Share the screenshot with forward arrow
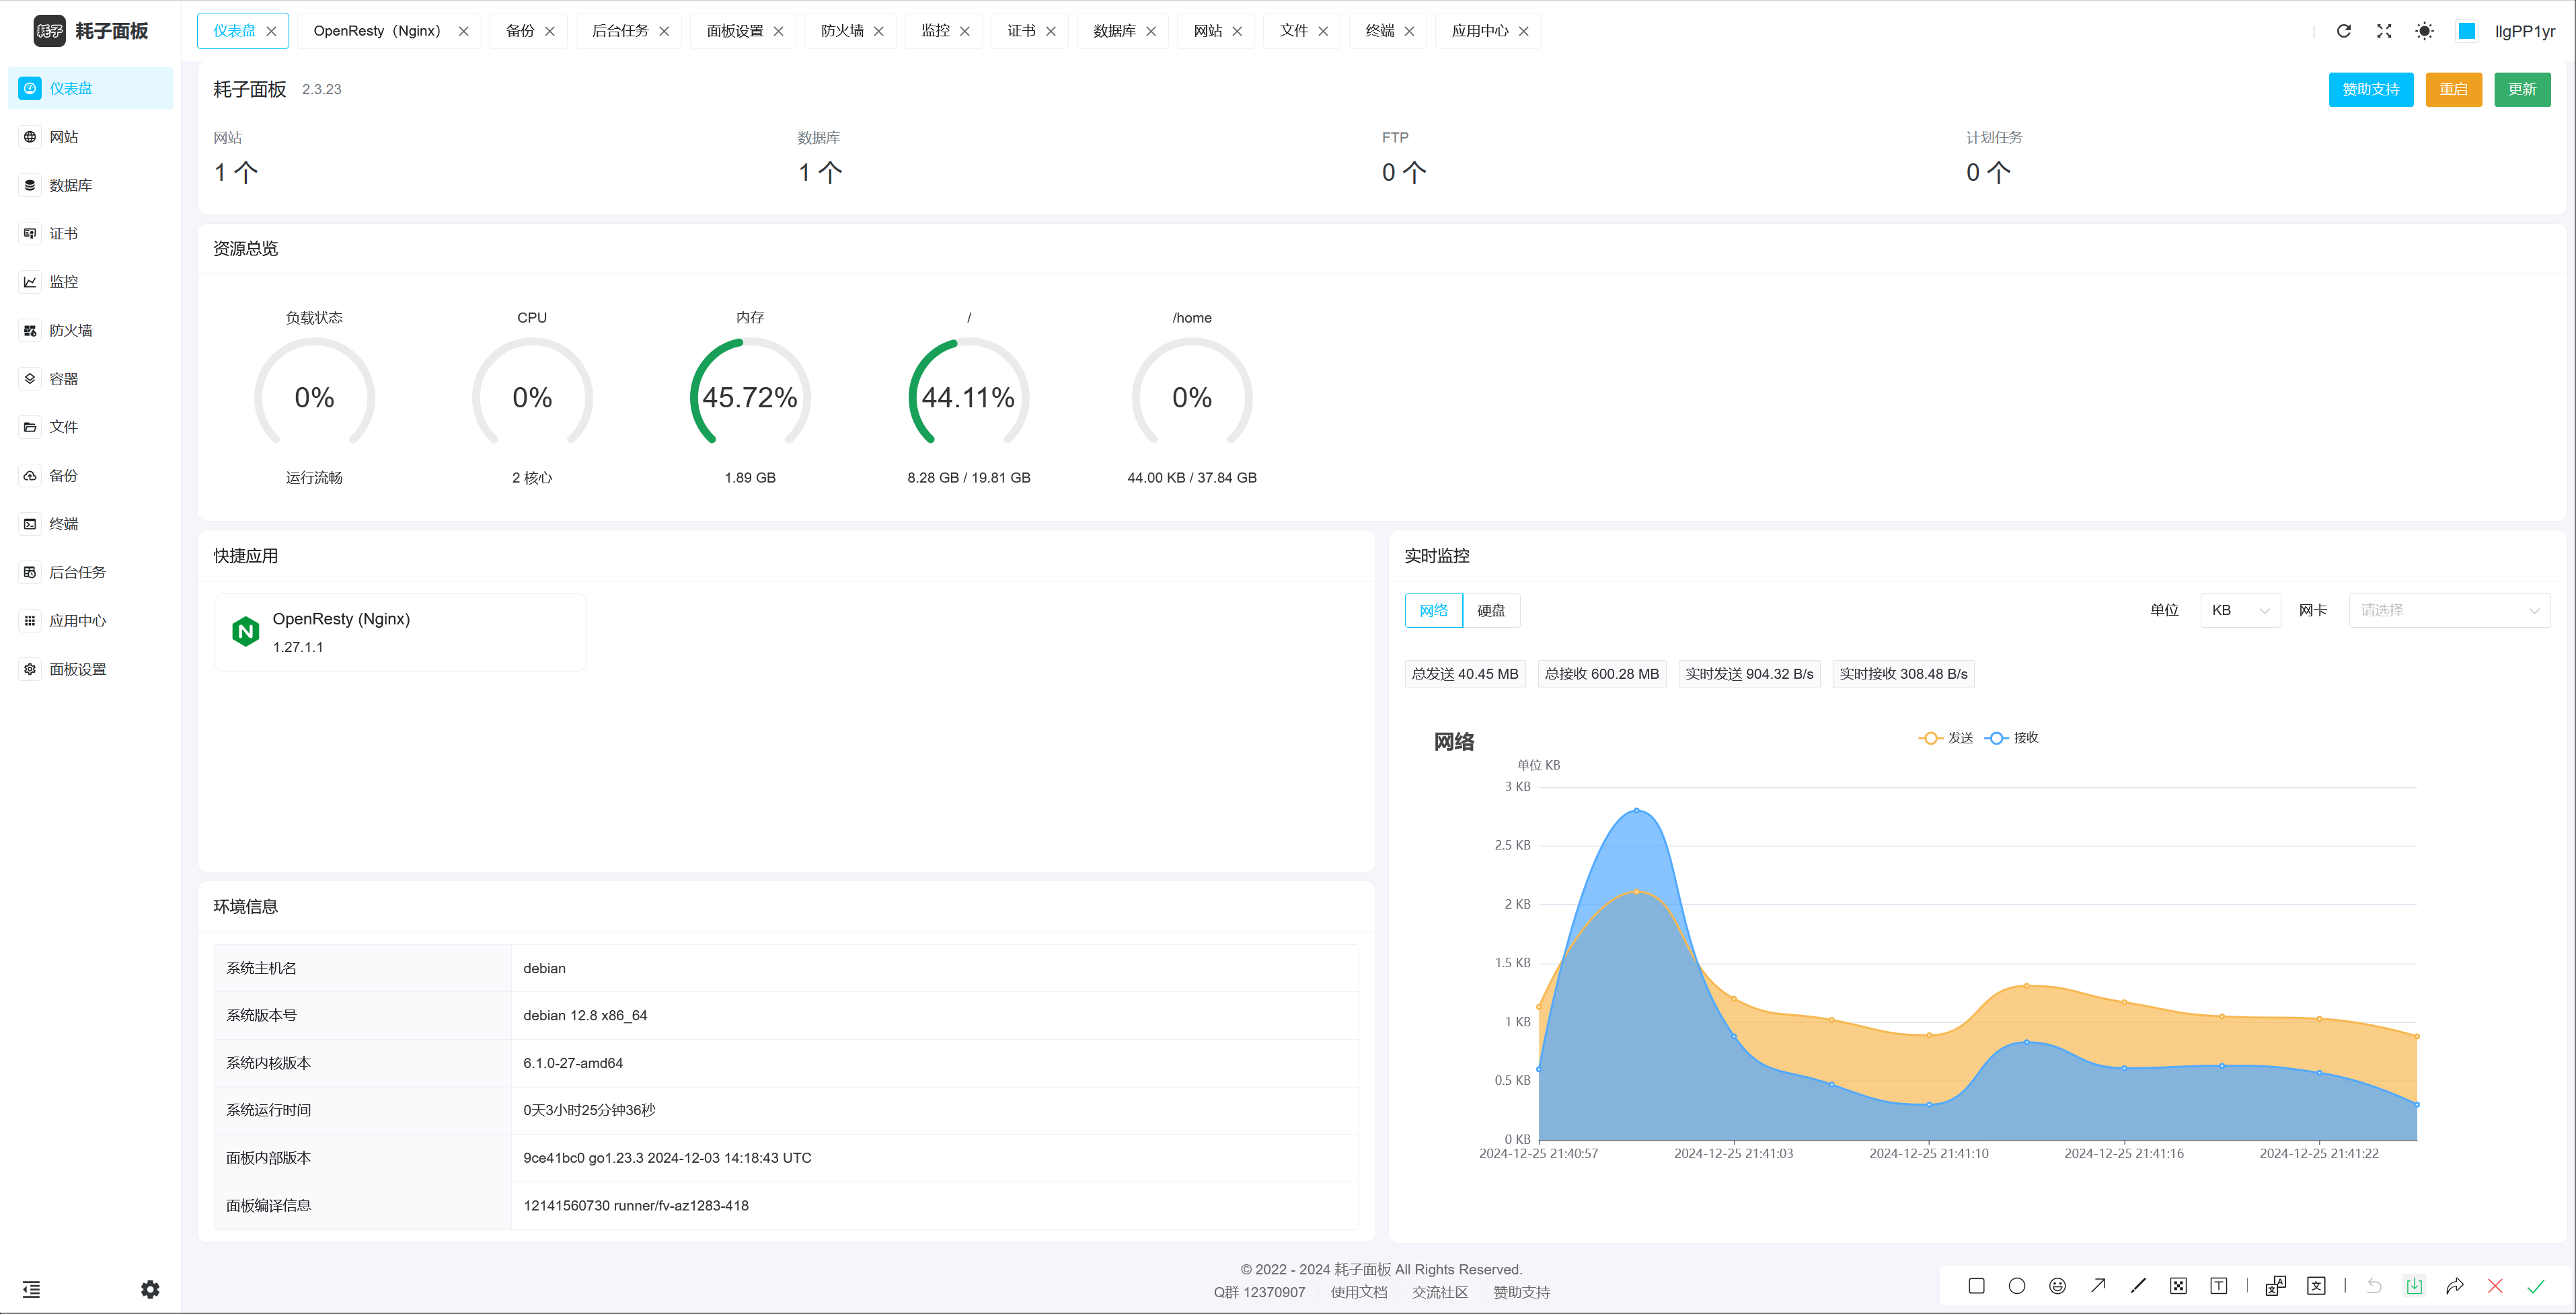The width and height of the screenshot is (2576, 1314). click(2455, 1286)
